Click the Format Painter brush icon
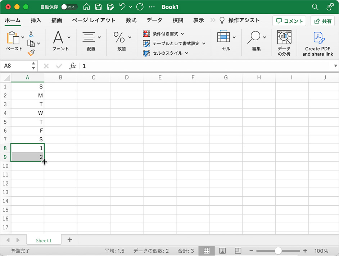The height and width of the screenshot is (256, 339). pos(31,53)
